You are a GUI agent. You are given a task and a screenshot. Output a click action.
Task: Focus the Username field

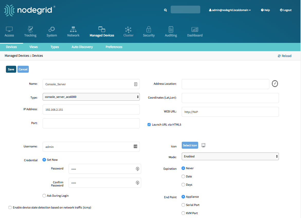91,147
